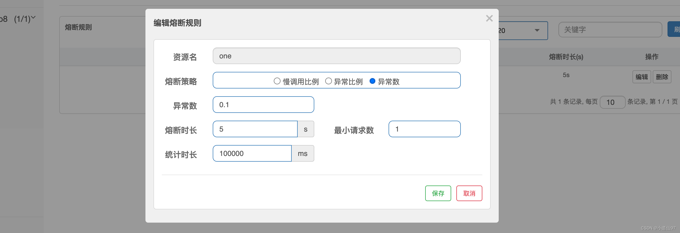Click the ms unit addon of 统计时长
680x233 pixels.
tap(303, 153)
